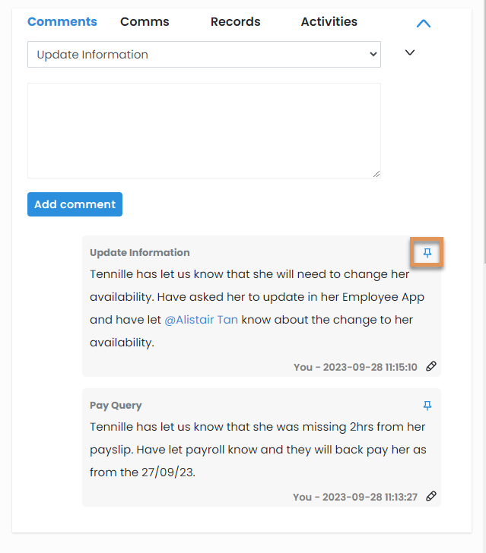Collapse the panel using the blue up chevron
Image resolution: width=486 pixels, height=553 pixels.
[x=424, y=24]
